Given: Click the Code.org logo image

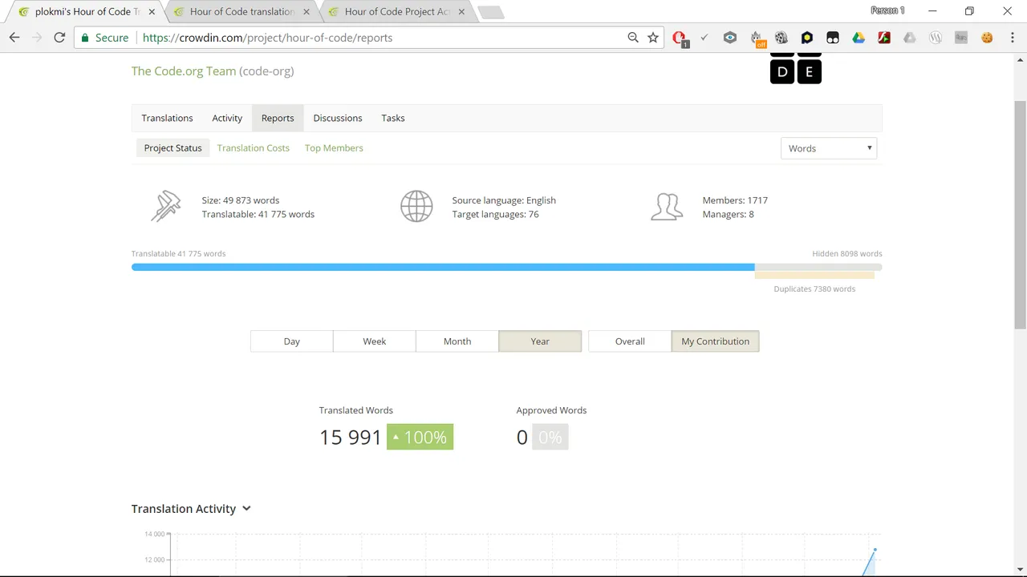Looking at the screenshot, I should [796, 69].
